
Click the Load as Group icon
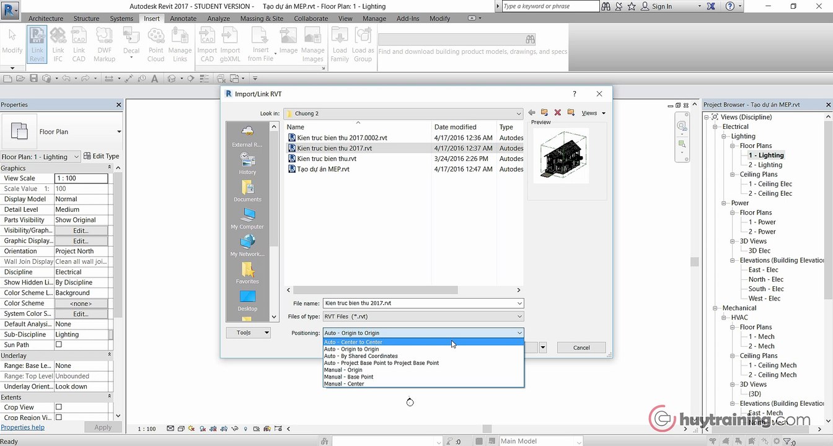[x=363, y=45]
